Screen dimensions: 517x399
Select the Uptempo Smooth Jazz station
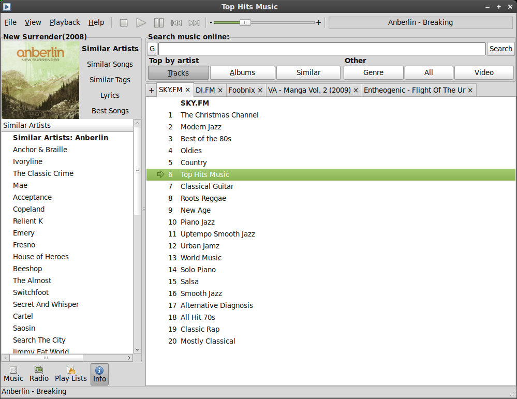(x=331, y=234)
